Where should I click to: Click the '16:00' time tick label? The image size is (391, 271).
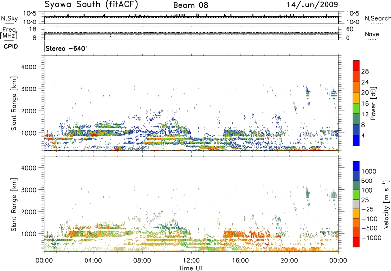point(240,261)
